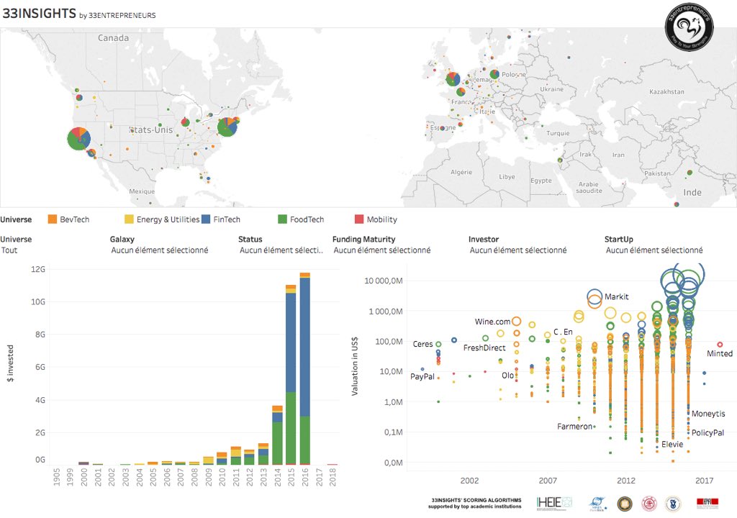Screen dimensions: 737x518
Task: Click the Scoring Algorithms caption text
Action: point(475,503)
